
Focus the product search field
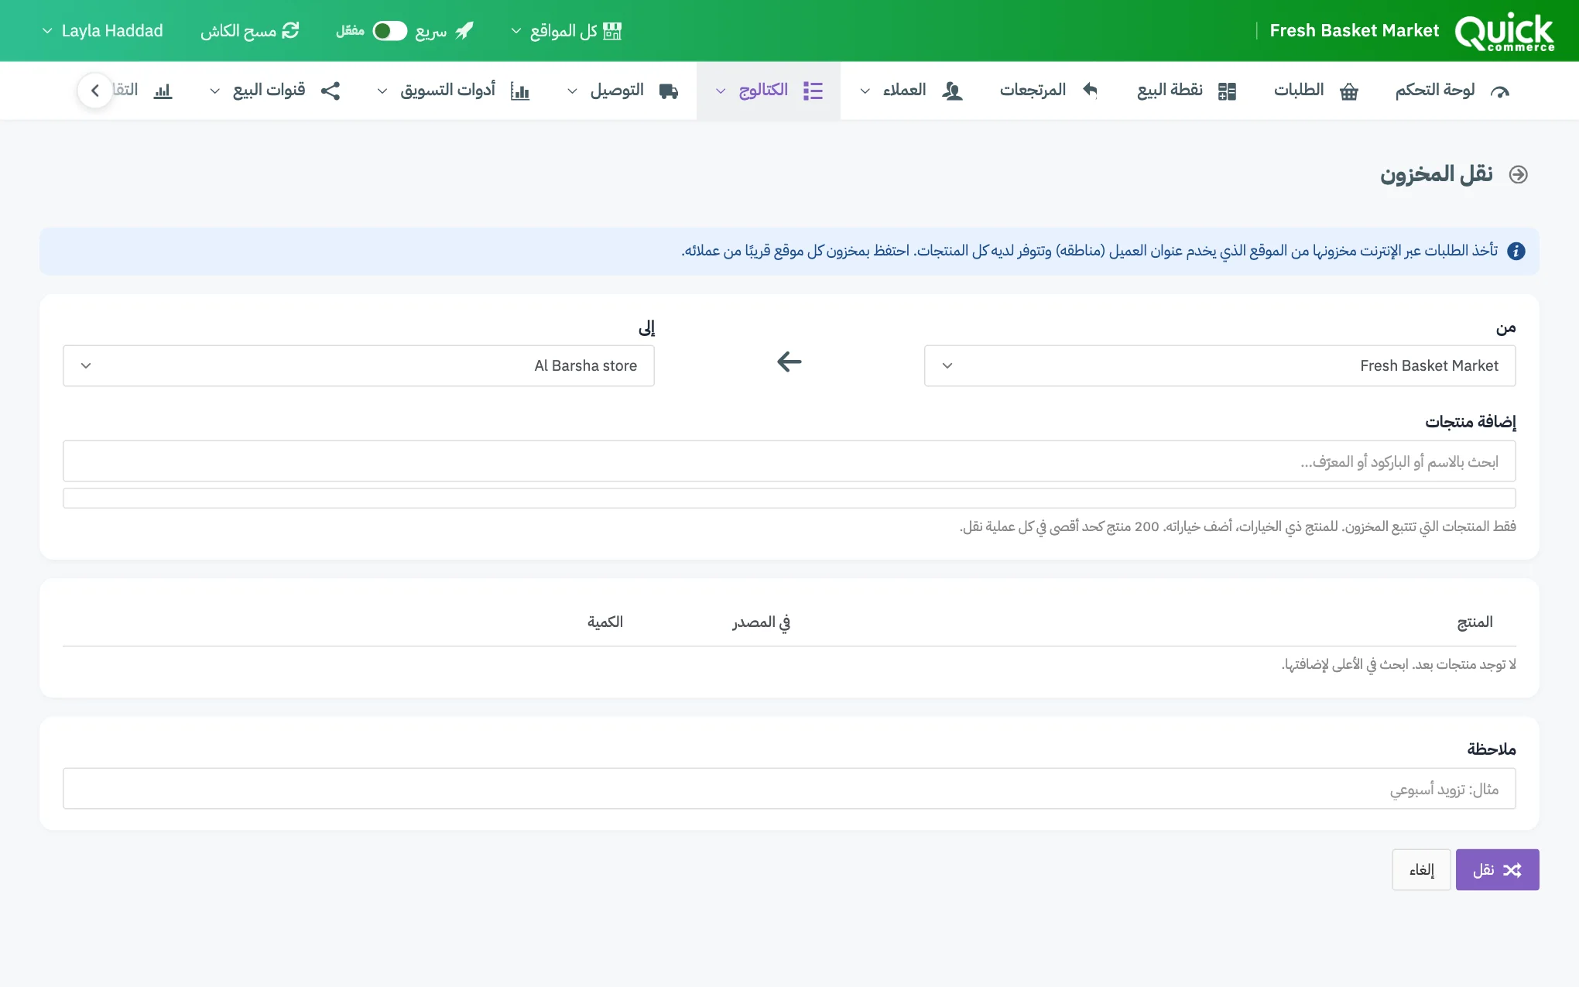789,461
